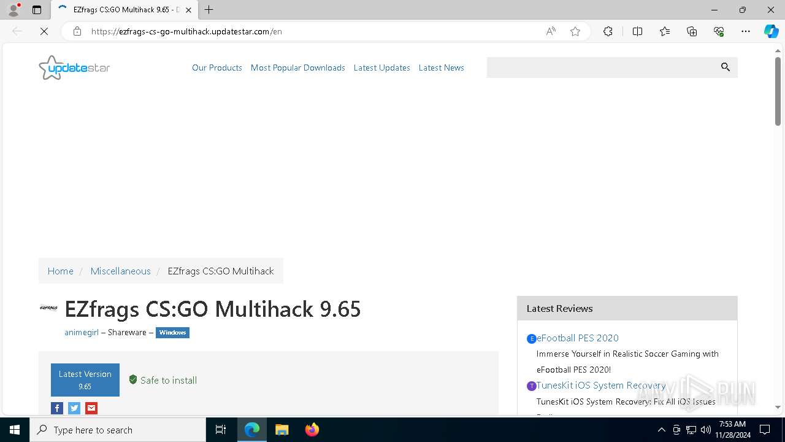Click the address bar URL
This screenshot has width=785, height=442.
point(186,31)
